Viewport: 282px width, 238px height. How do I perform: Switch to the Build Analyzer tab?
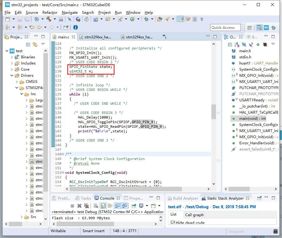click(183, 198)
